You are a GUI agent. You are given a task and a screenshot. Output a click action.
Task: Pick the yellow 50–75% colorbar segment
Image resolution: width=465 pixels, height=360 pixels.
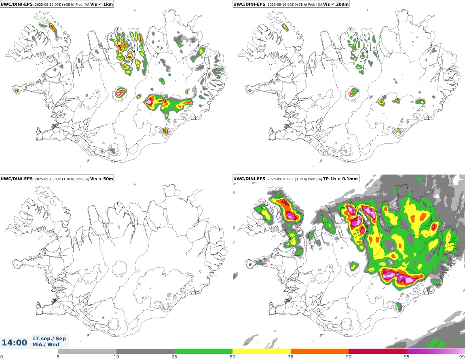(x=262, y=351)
